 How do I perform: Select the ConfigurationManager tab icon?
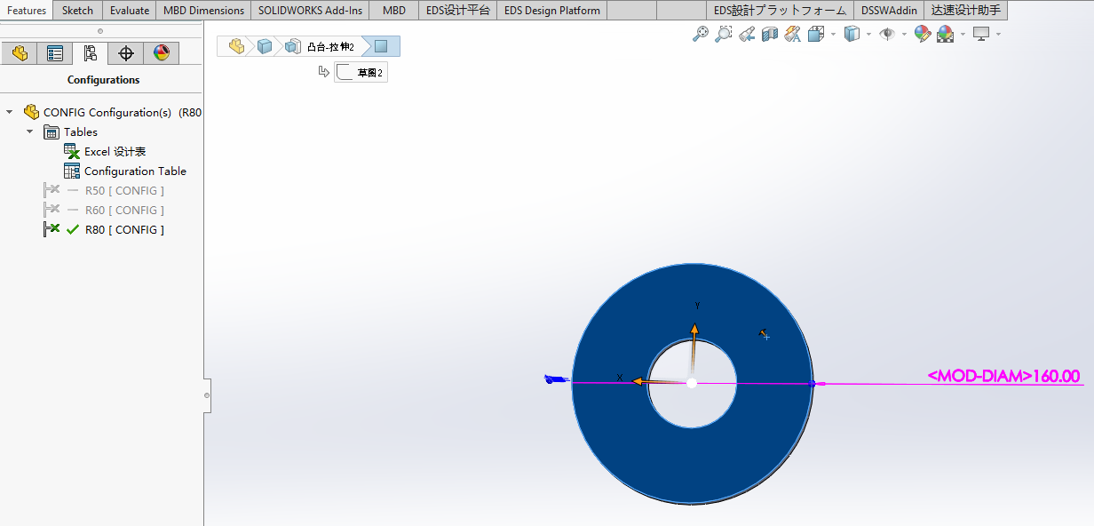pyautogui.click(x=91, y=53)
